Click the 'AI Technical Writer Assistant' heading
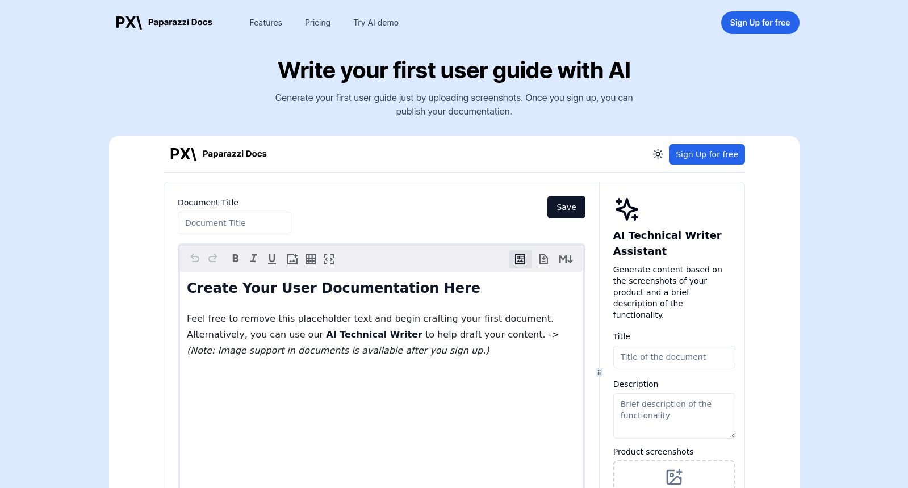The image size is (908, 488). 667,243
